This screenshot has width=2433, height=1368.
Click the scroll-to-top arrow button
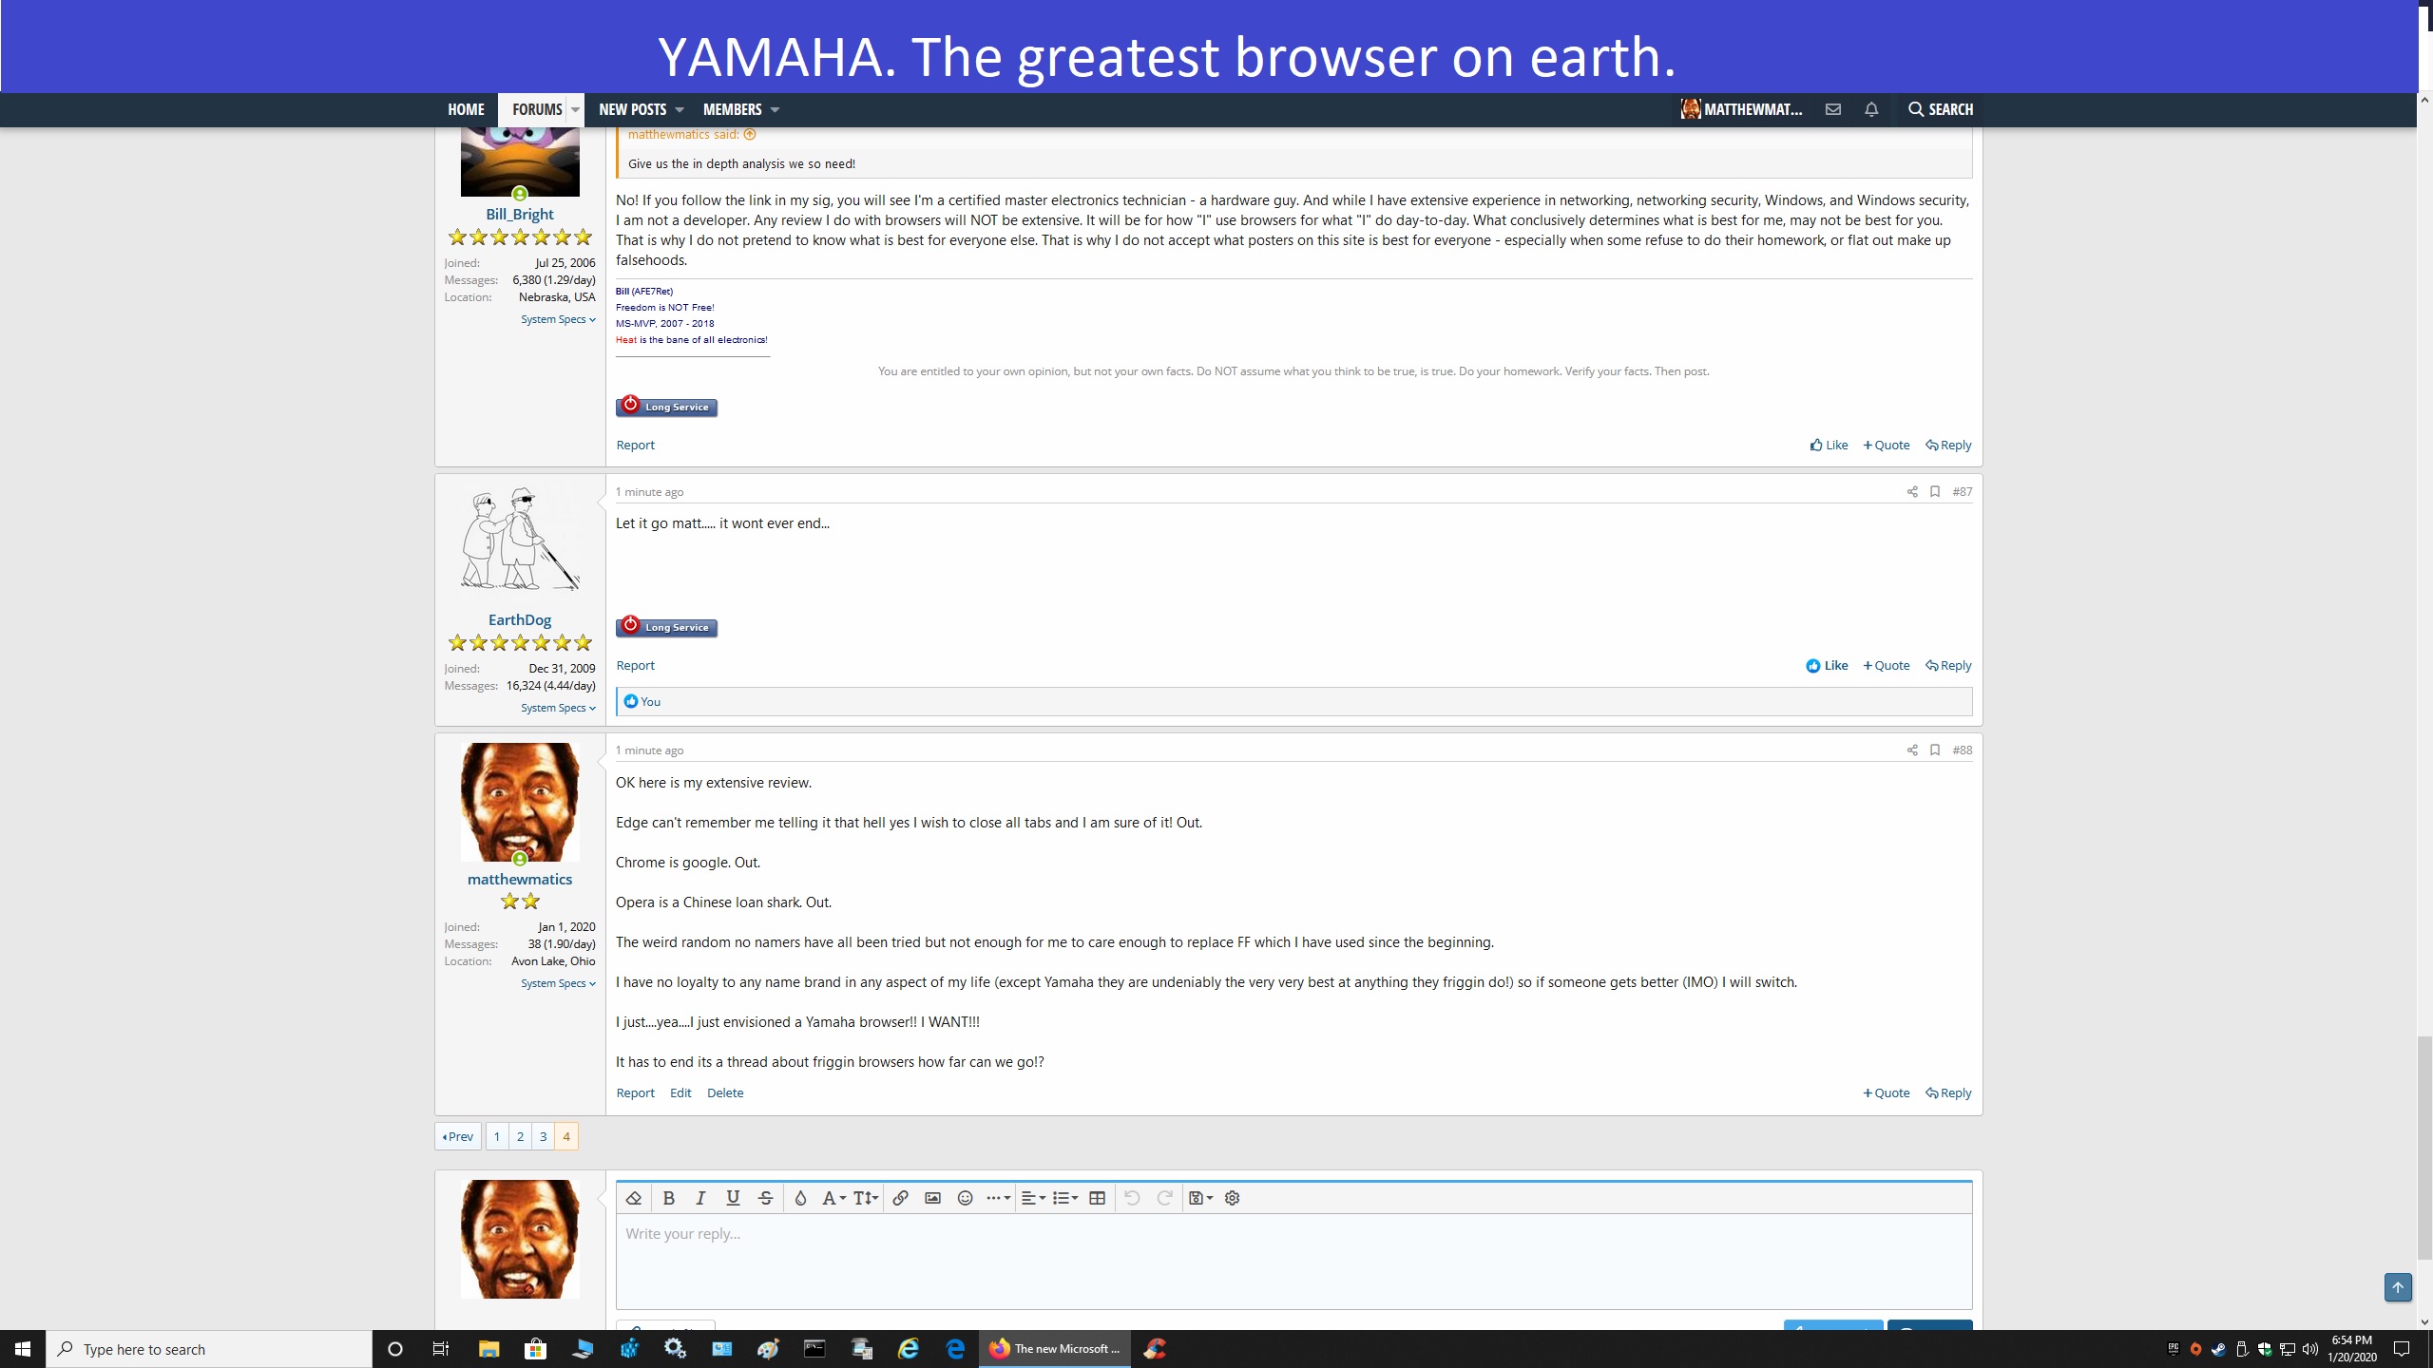(x=2398, y=1287)
